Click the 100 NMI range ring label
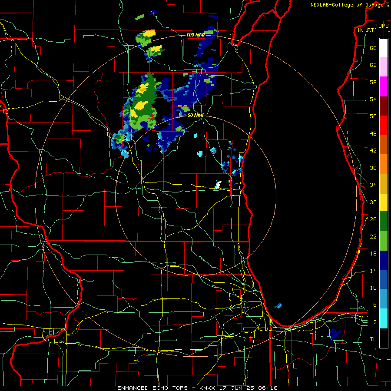Image resolution: width=391 pixels, height=391 pixels. (x=195, y=35)
